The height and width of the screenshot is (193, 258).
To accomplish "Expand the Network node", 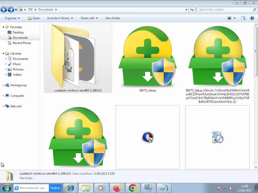I will (3, 106).
